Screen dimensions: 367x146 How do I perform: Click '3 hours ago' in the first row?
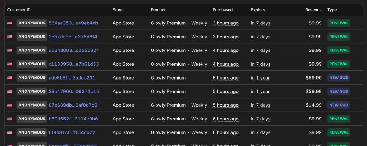coord(225,23)
